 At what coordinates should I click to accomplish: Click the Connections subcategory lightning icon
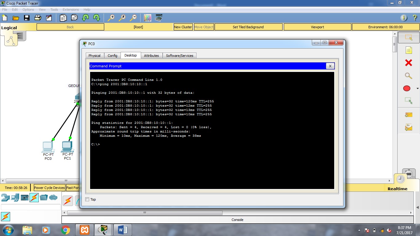[6, 217]
